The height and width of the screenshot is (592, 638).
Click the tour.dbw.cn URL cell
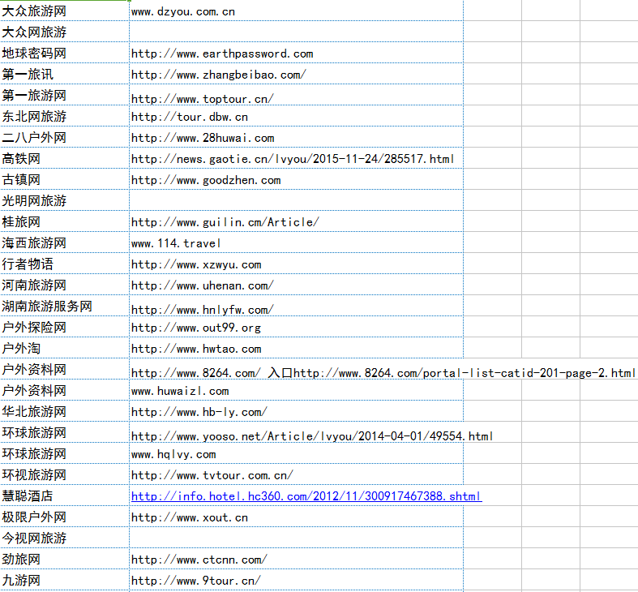point(296,117)
